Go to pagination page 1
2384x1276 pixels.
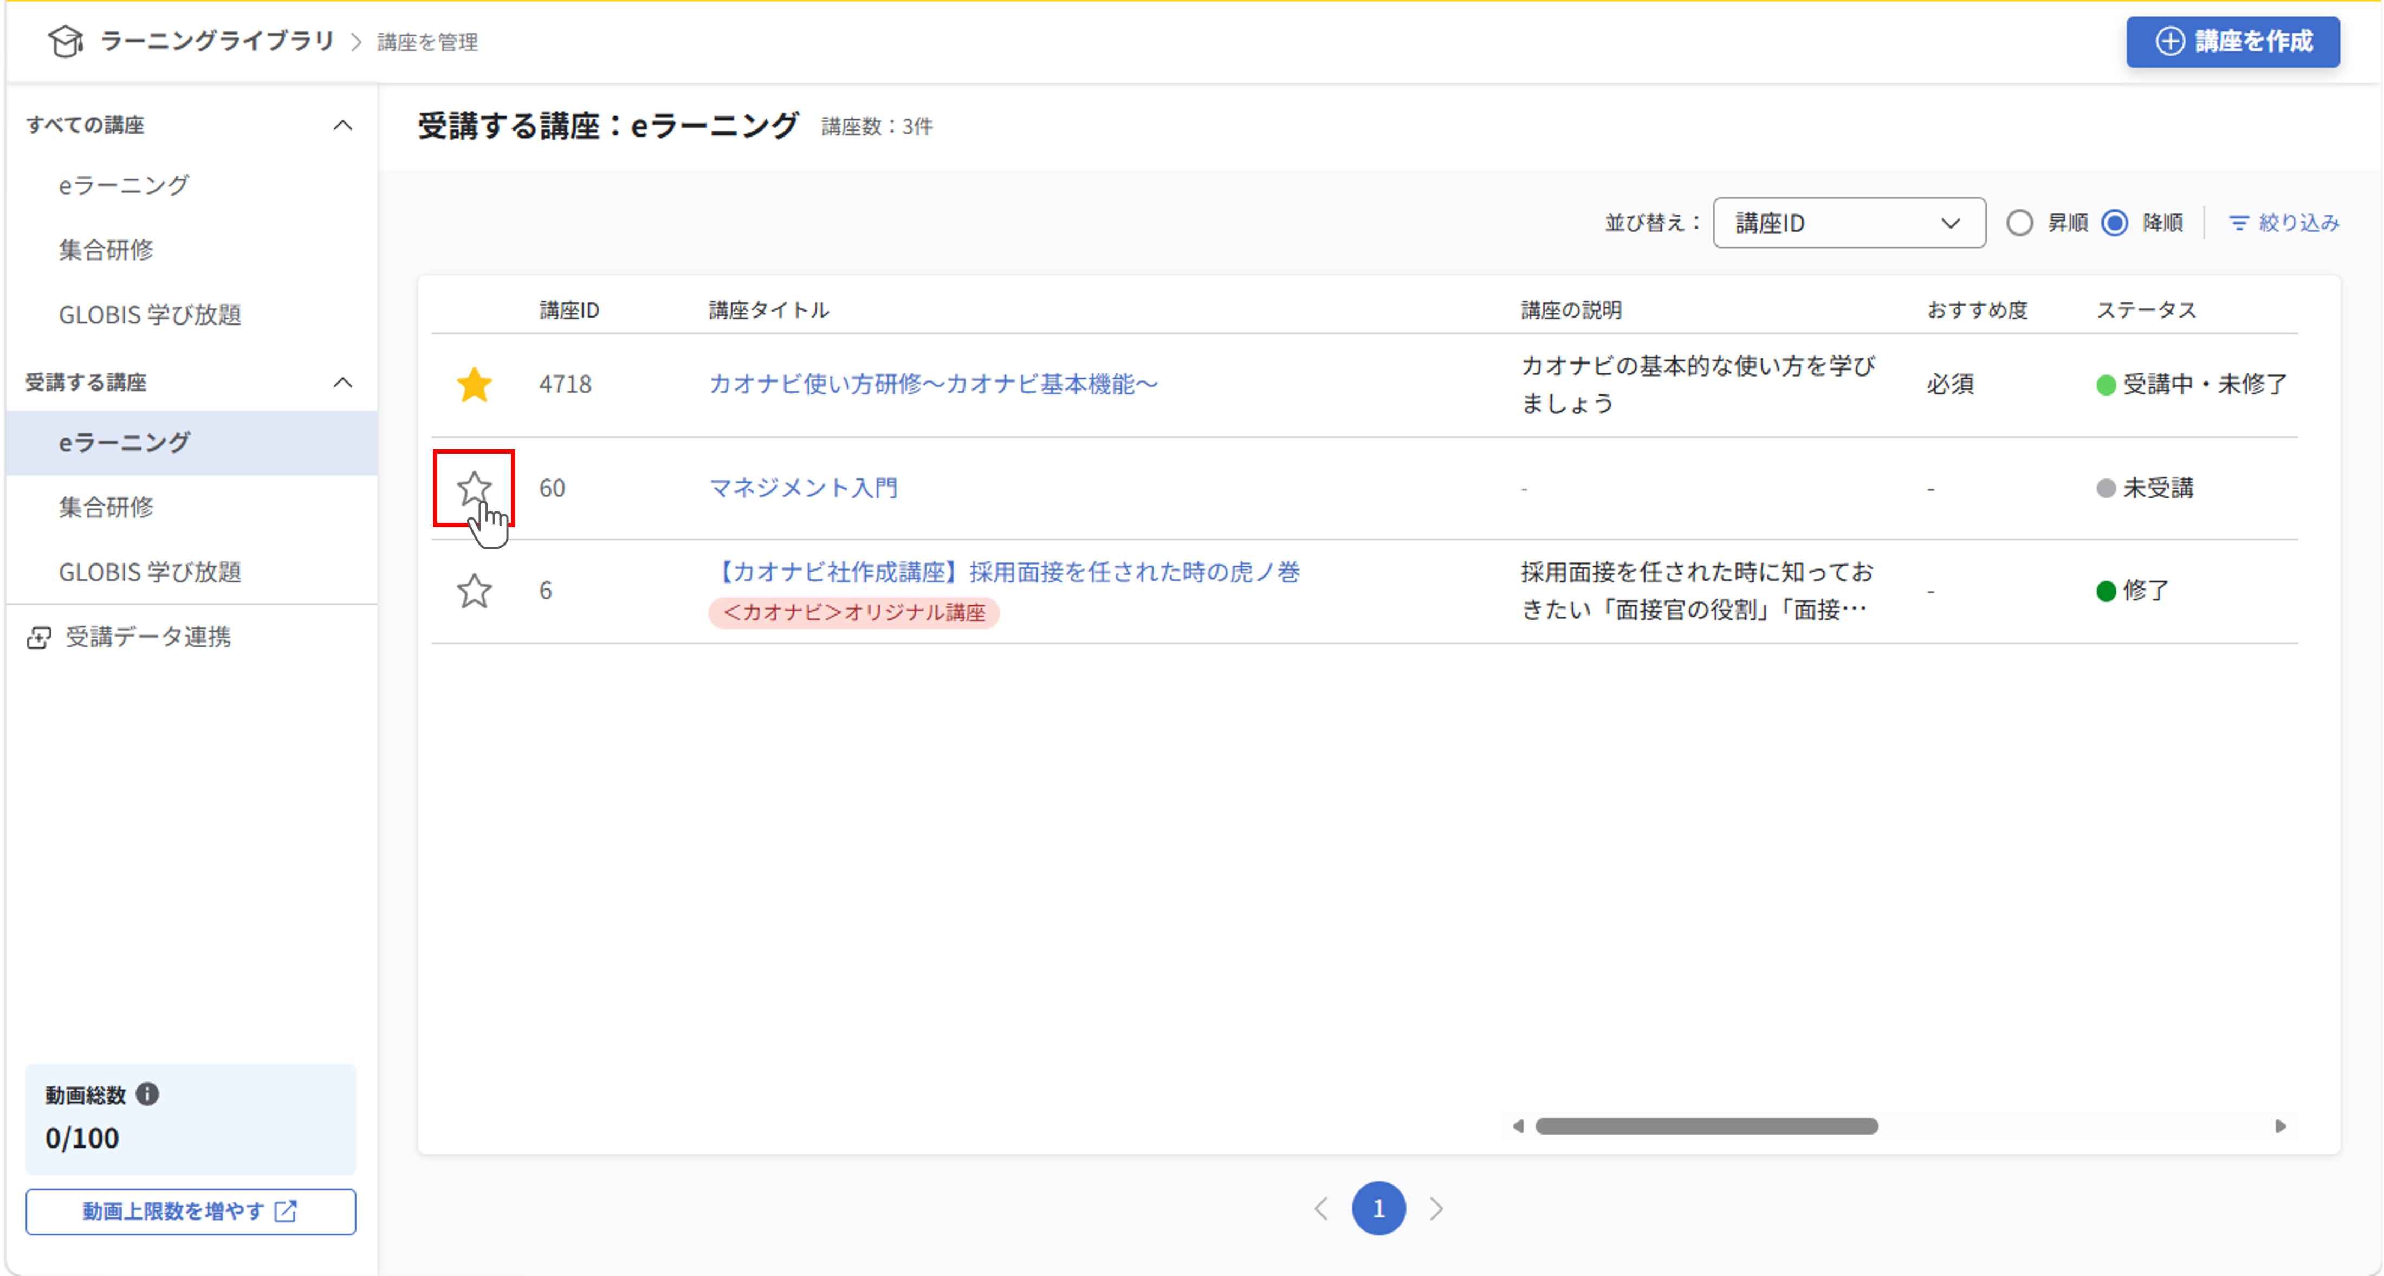tap(1378, 1208)
